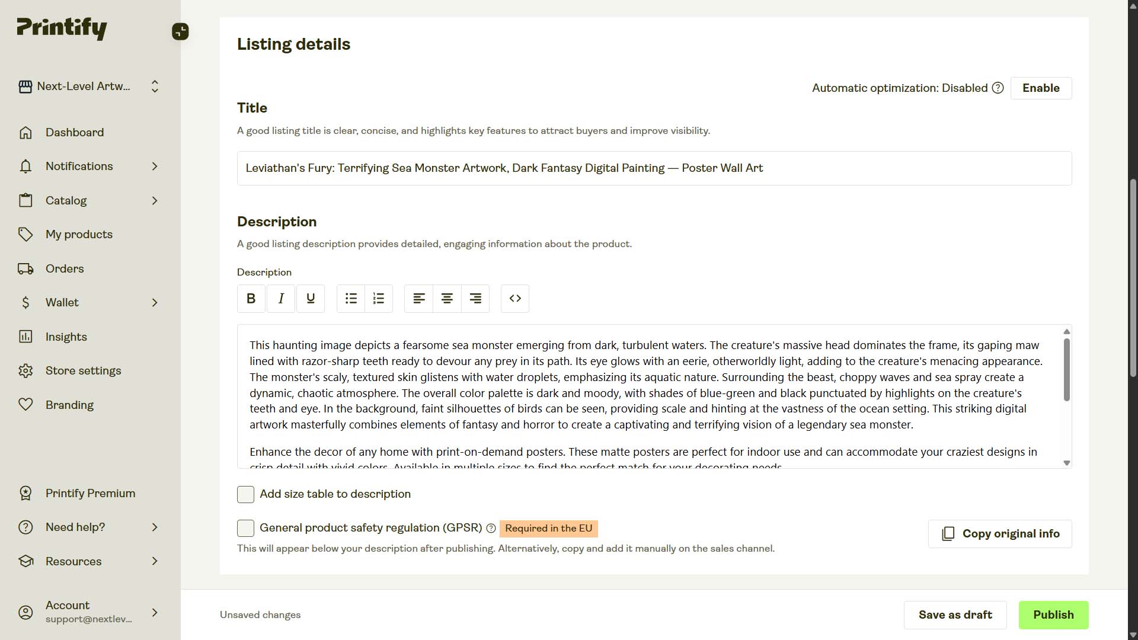Image resolution: width=1138 pixels, height=640 pixels.
Task: Open the Orders section
Action: (x=65, y=268)
